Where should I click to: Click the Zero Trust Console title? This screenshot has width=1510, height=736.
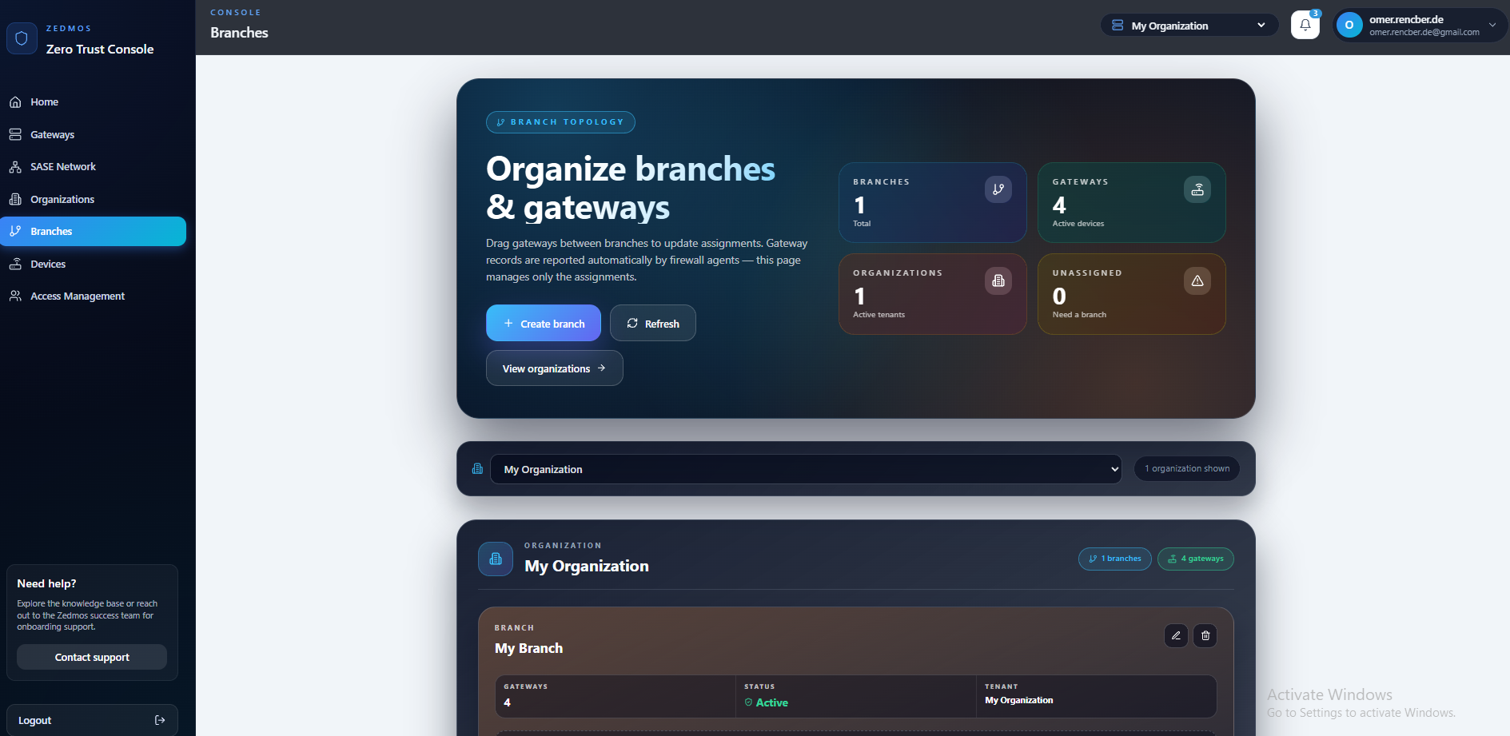[x=100, y=49]
